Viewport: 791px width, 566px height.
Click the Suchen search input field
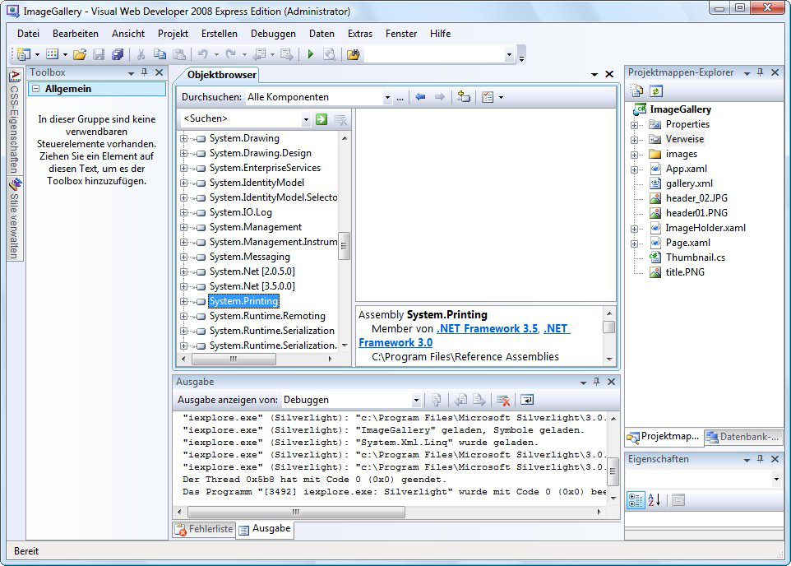coord(240,119)
